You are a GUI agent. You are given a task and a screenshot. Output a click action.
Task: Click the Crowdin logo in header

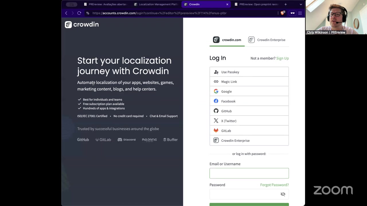pos(82,25)
